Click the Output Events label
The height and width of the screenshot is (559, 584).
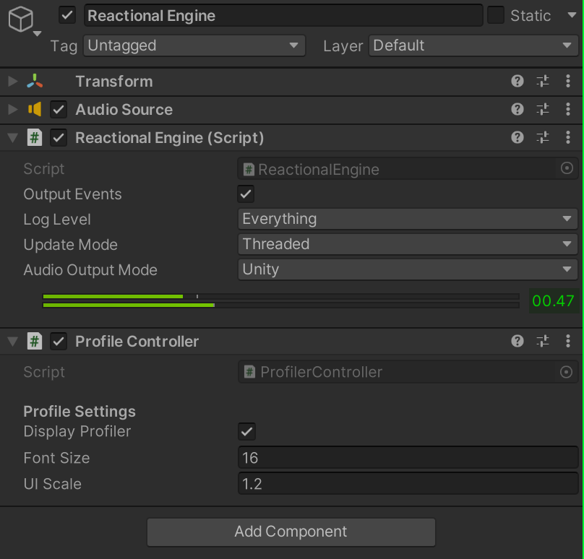pyautogui.click(x=72, y=194)
